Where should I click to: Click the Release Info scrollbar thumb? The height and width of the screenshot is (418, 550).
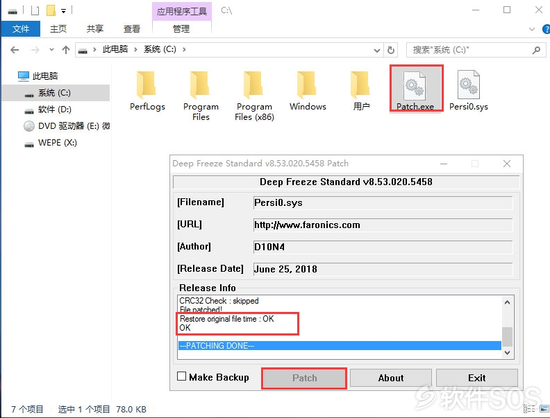[507, 336]
